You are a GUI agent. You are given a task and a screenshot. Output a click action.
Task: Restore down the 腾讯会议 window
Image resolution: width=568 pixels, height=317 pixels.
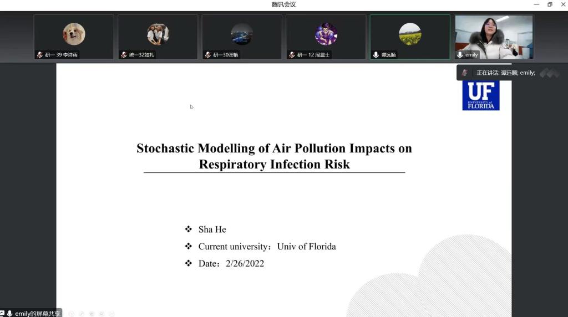(550, 4)
